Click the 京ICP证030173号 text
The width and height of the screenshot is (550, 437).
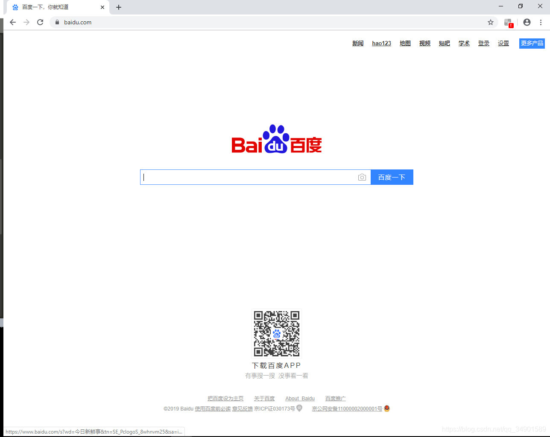tap(275, 409)
